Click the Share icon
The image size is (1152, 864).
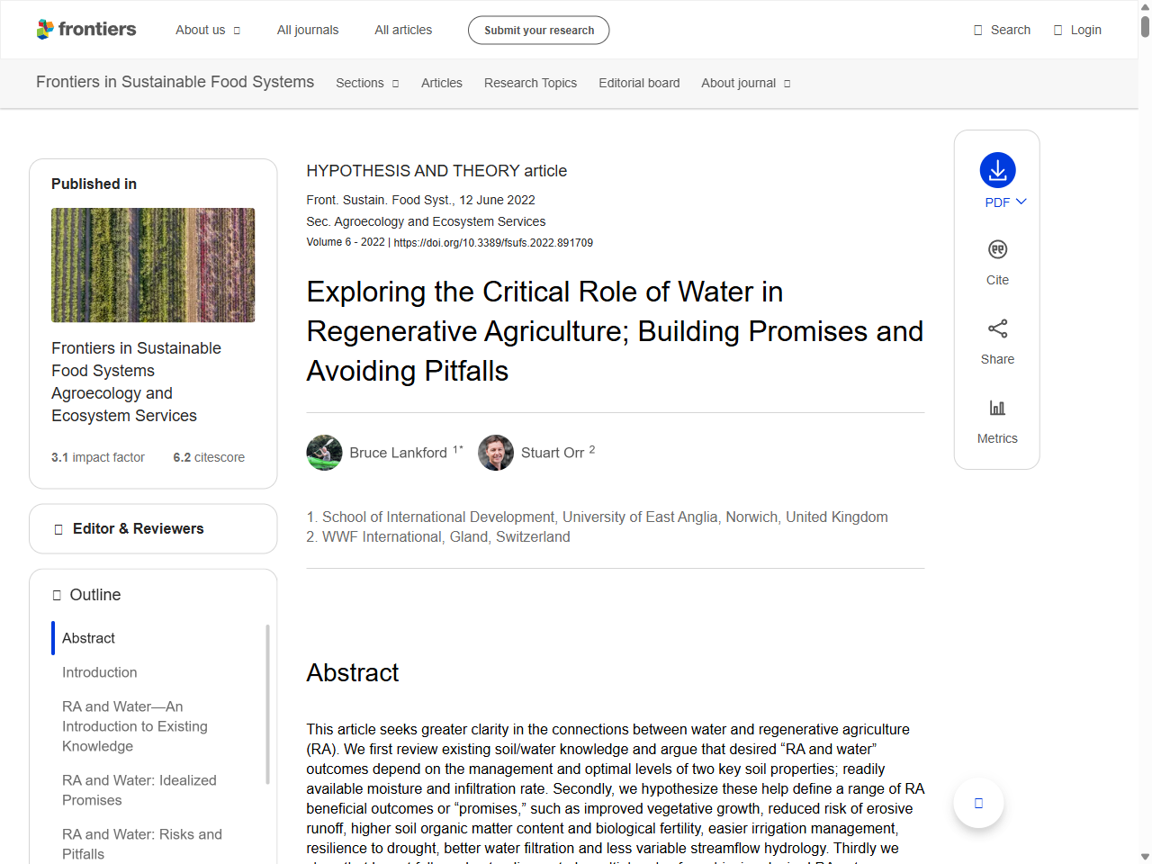click(997, 328)
